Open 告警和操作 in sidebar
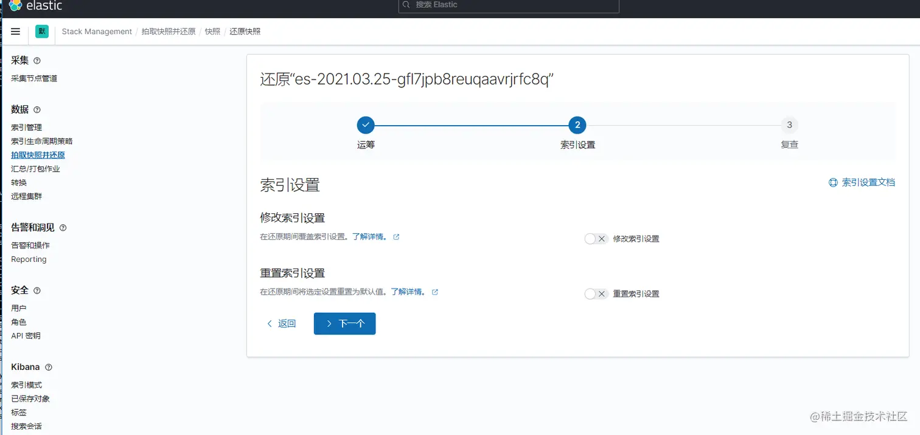This screenshot has height=435, width=920. [x=30, y=245]
